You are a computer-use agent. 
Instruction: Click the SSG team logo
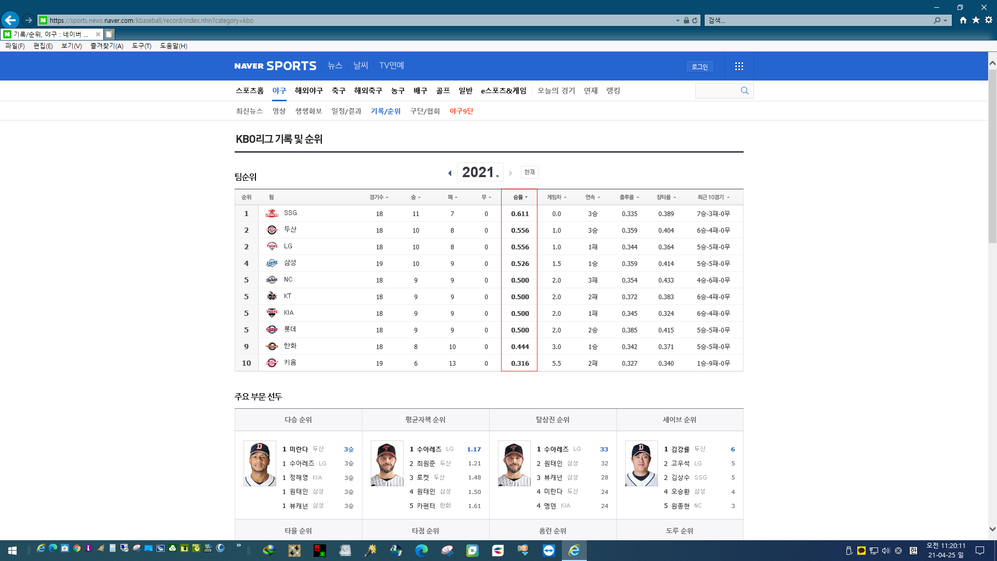[272, 213]
